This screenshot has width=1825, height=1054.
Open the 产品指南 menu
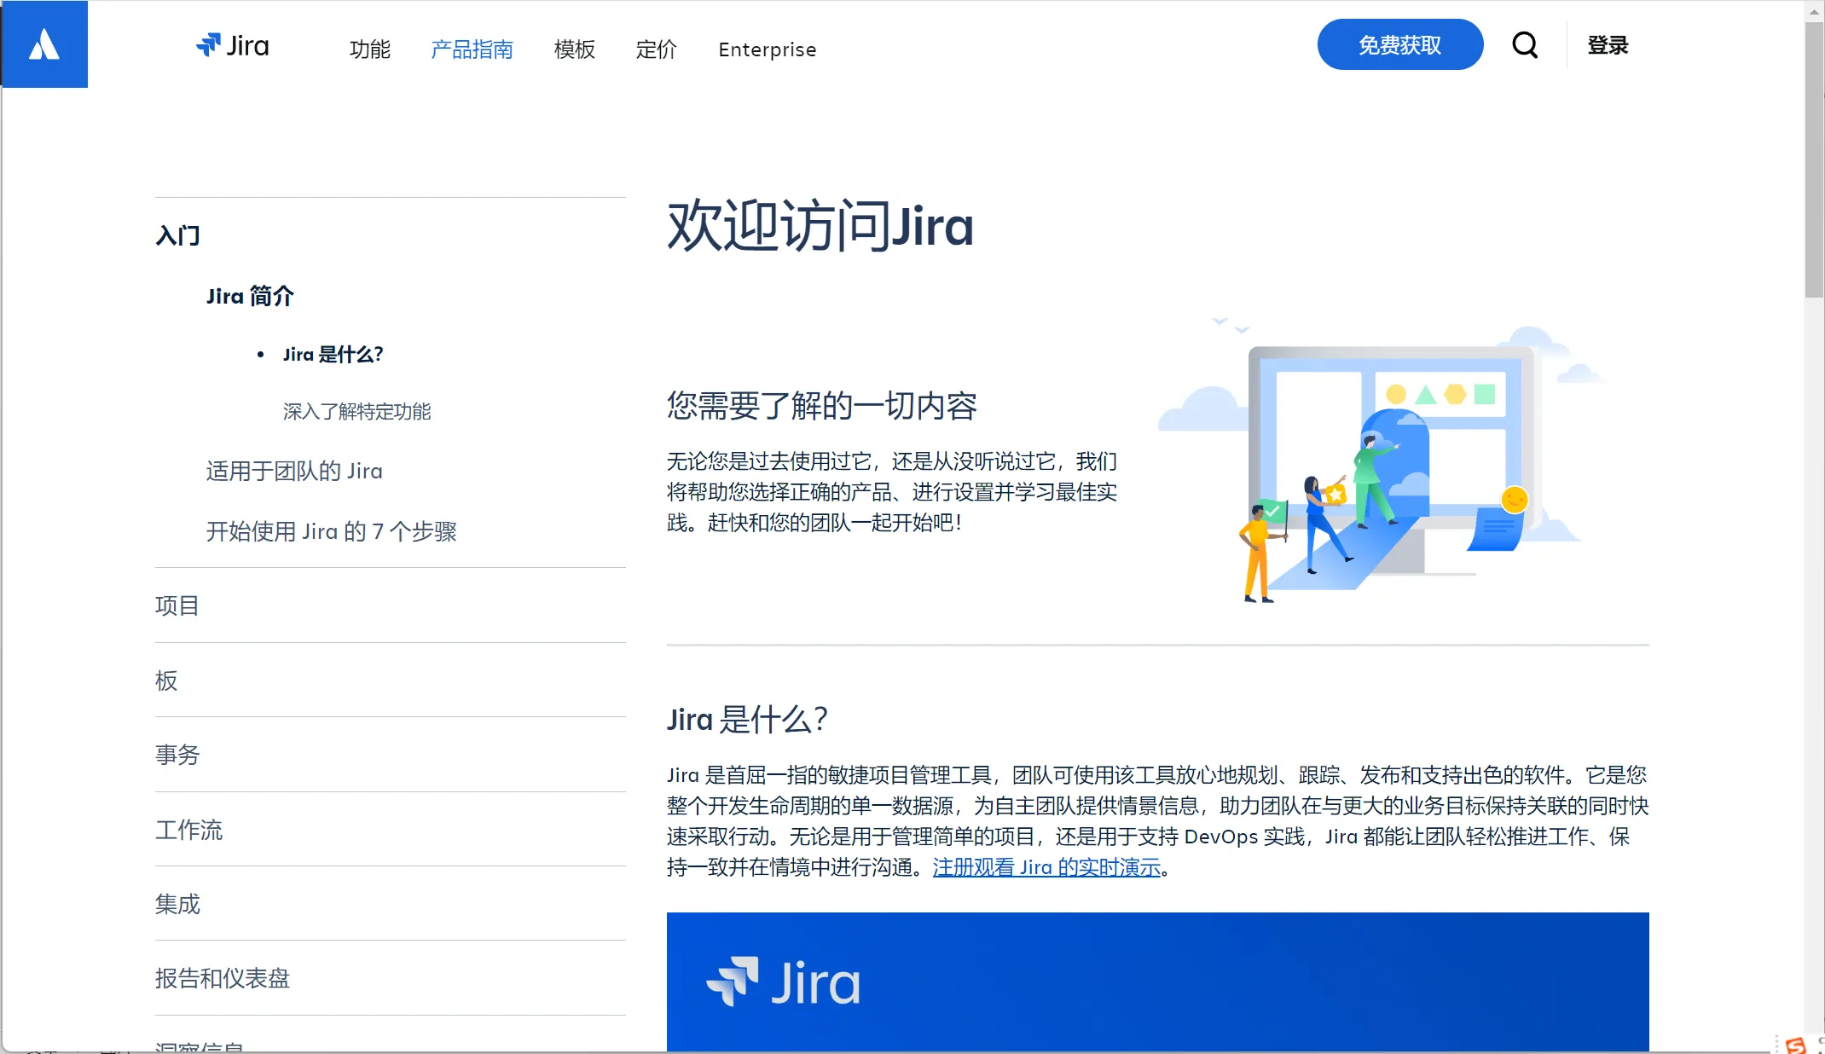coord(472,49)
